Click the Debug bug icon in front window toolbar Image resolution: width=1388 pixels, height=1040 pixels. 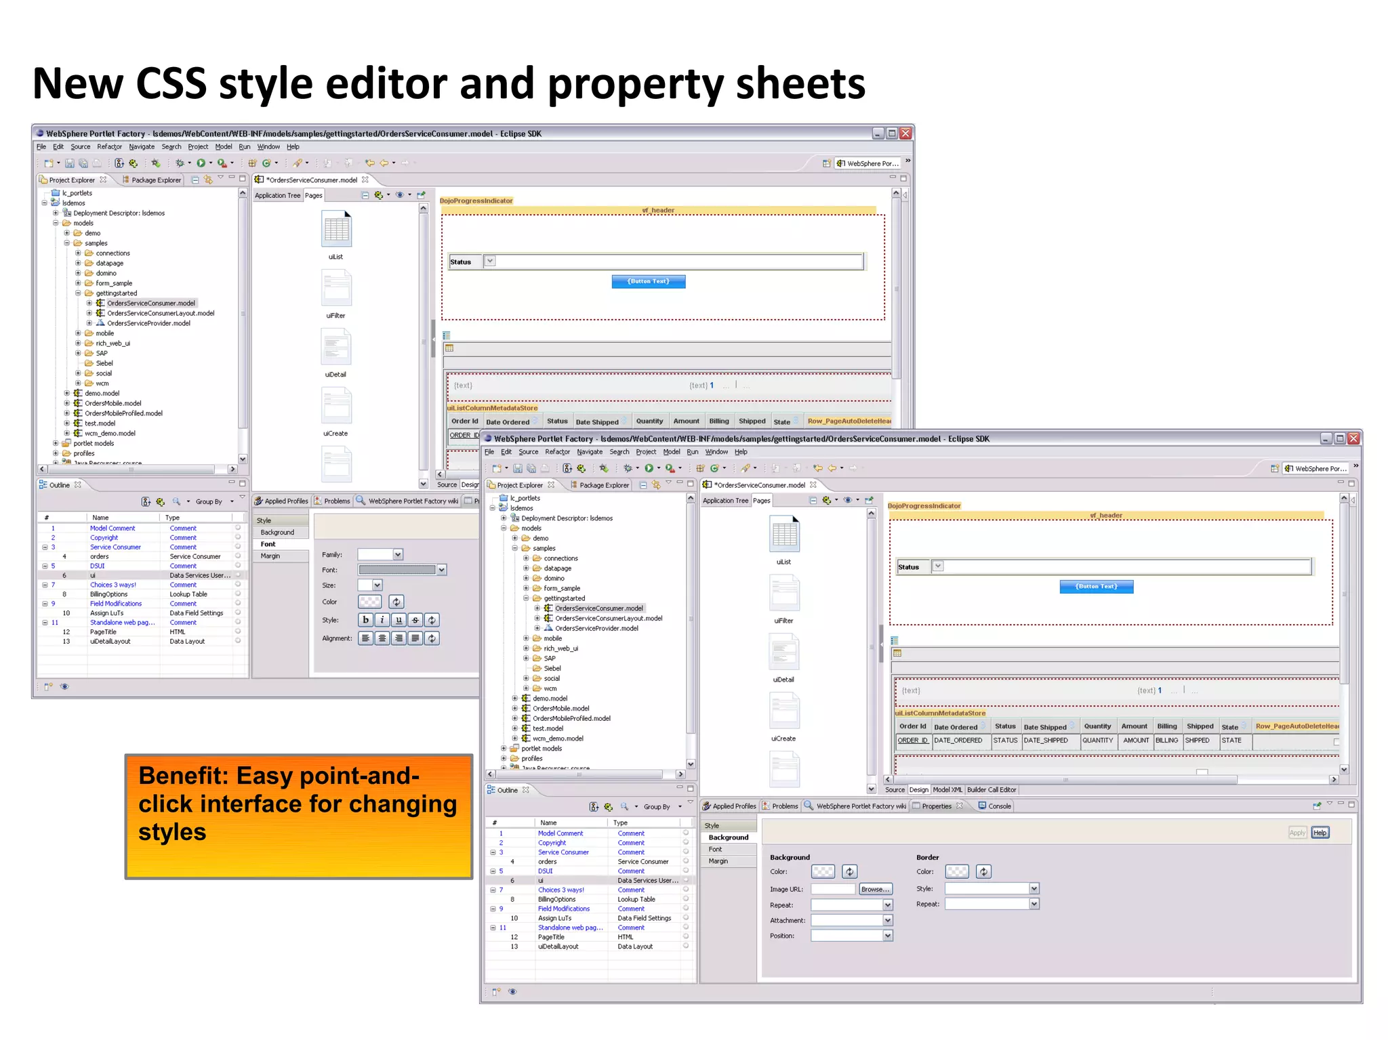tap(627, 468)
